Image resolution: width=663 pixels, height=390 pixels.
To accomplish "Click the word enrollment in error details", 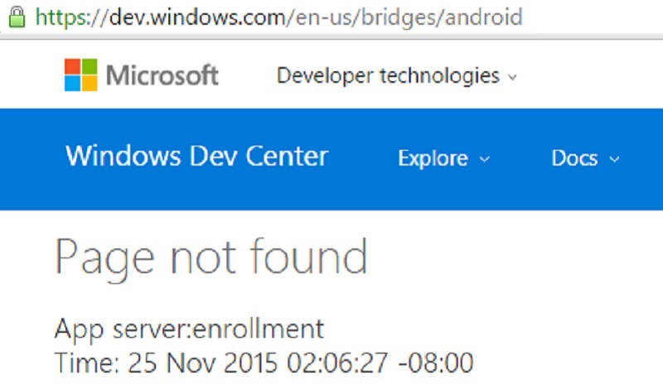I will coord(259,328).
